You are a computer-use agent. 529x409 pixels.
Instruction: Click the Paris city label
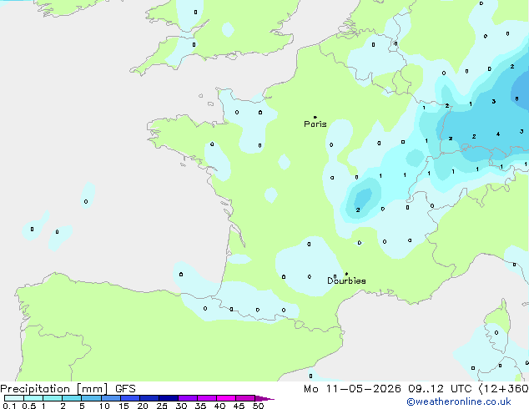(315, 124)
